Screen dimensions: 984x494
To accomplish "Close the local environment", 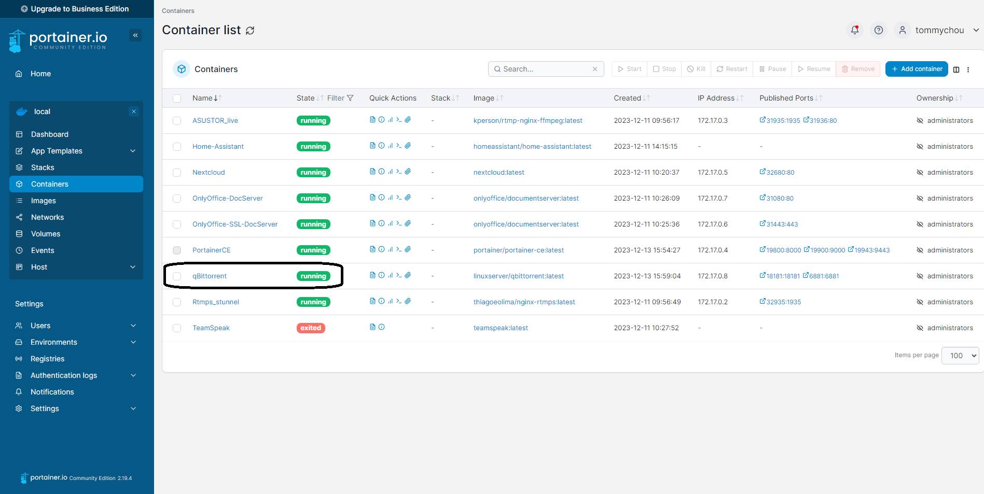I will (134, 111).
